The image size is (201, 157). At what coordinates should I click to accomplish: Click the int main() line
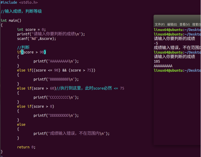tap(11, 21)
